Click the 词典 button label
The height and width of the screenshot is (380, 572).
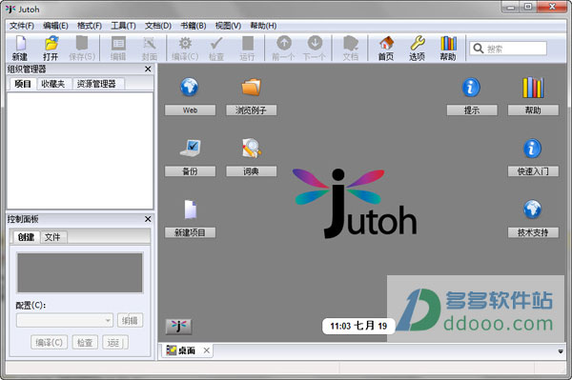[x=252, y=171]
